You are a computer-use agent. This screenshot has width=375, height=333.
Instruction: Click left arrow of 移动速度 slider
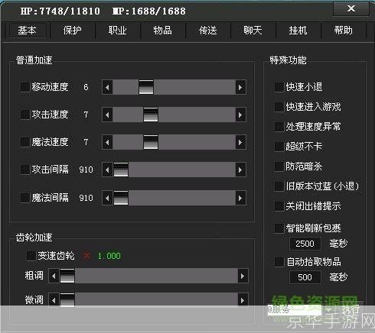107,87
